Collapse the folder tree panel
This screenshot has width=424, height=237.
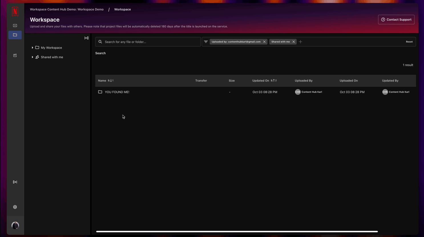(86, 38)
